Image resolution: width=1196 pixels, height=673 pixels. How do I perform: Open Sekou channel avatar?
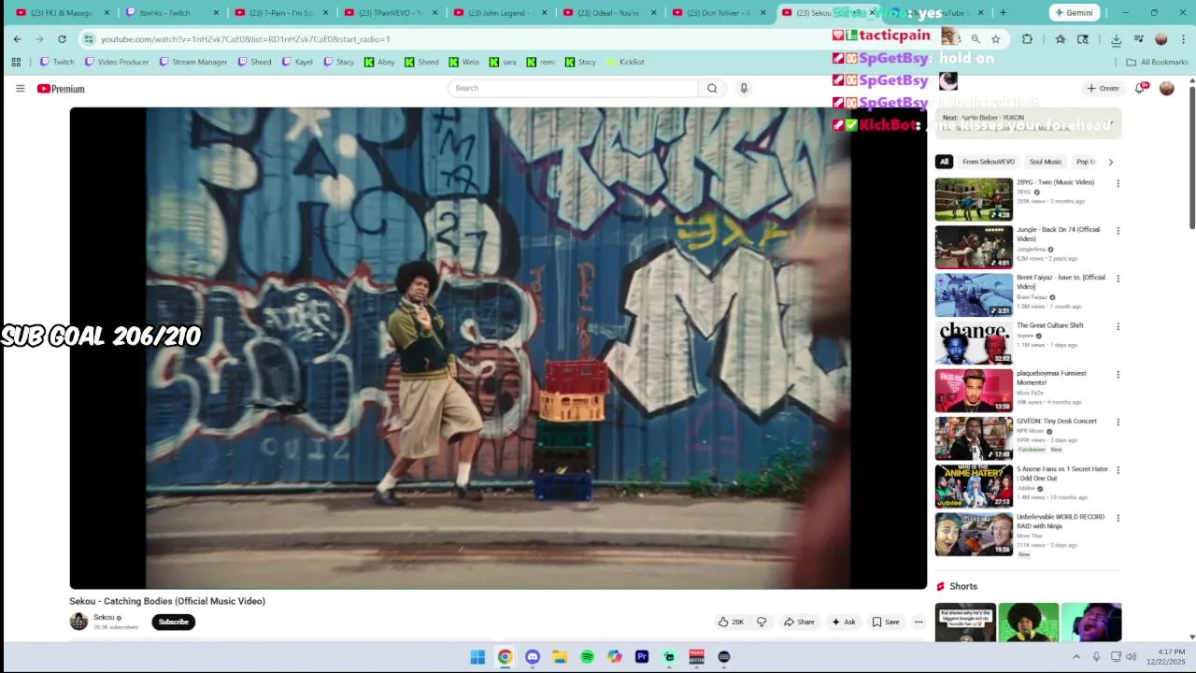point(78,622)
